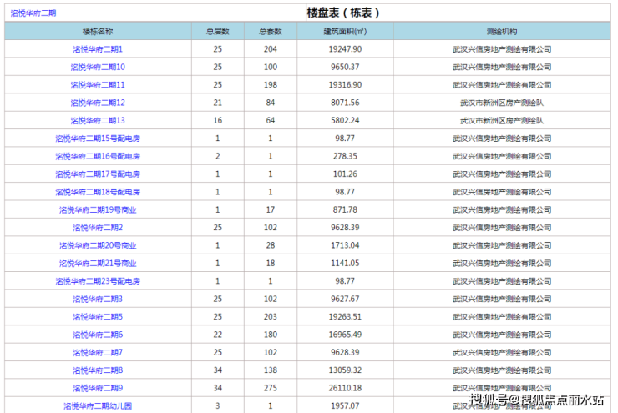Click unit count 64 in 二期13 row
The height and width of the screenshot is (413, 618).
(x=271, y=120)
